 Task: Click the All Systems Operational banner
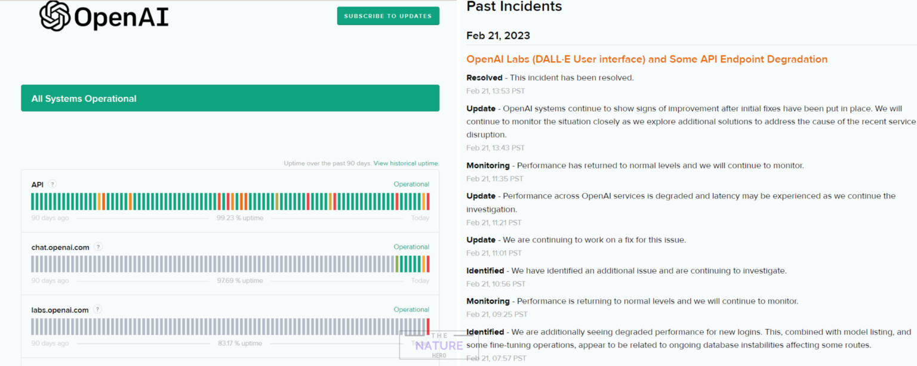230,98
